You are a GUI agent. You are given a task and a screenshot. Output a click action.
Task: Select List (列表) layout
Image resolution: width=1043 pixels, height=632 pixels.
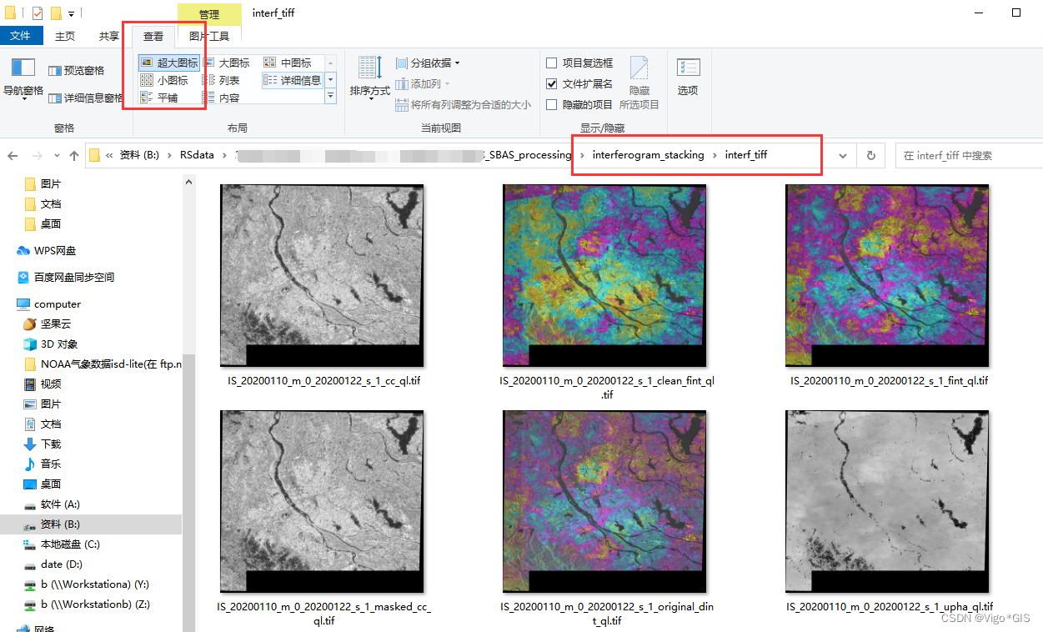point(221,80)
